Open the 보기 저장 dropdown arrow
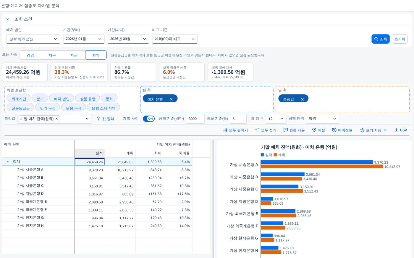 (x=385, y=130)
